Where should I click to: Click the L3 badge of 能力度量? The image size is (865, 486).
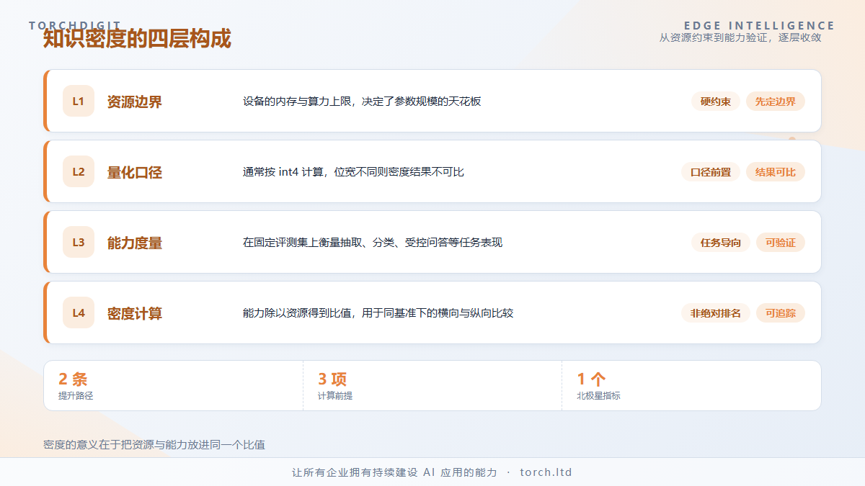79,242
